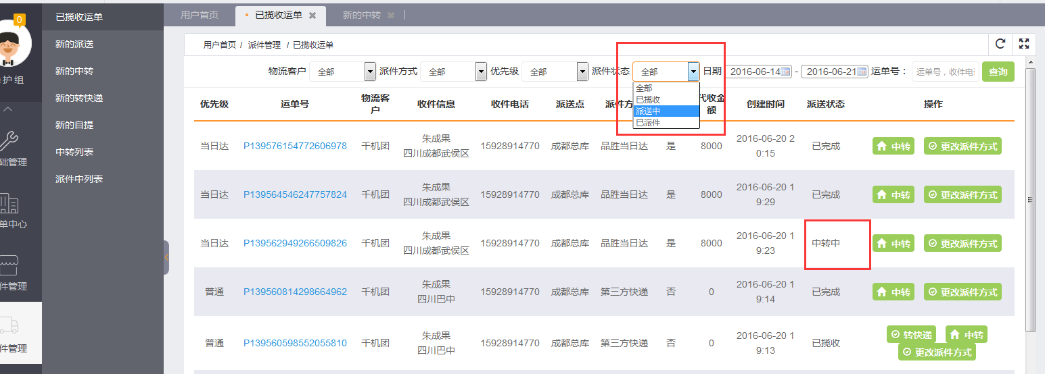Viewport: 1045px width, 374px height.
Task: Click the green 查询 search button
Action: click(x=998, y=72)
